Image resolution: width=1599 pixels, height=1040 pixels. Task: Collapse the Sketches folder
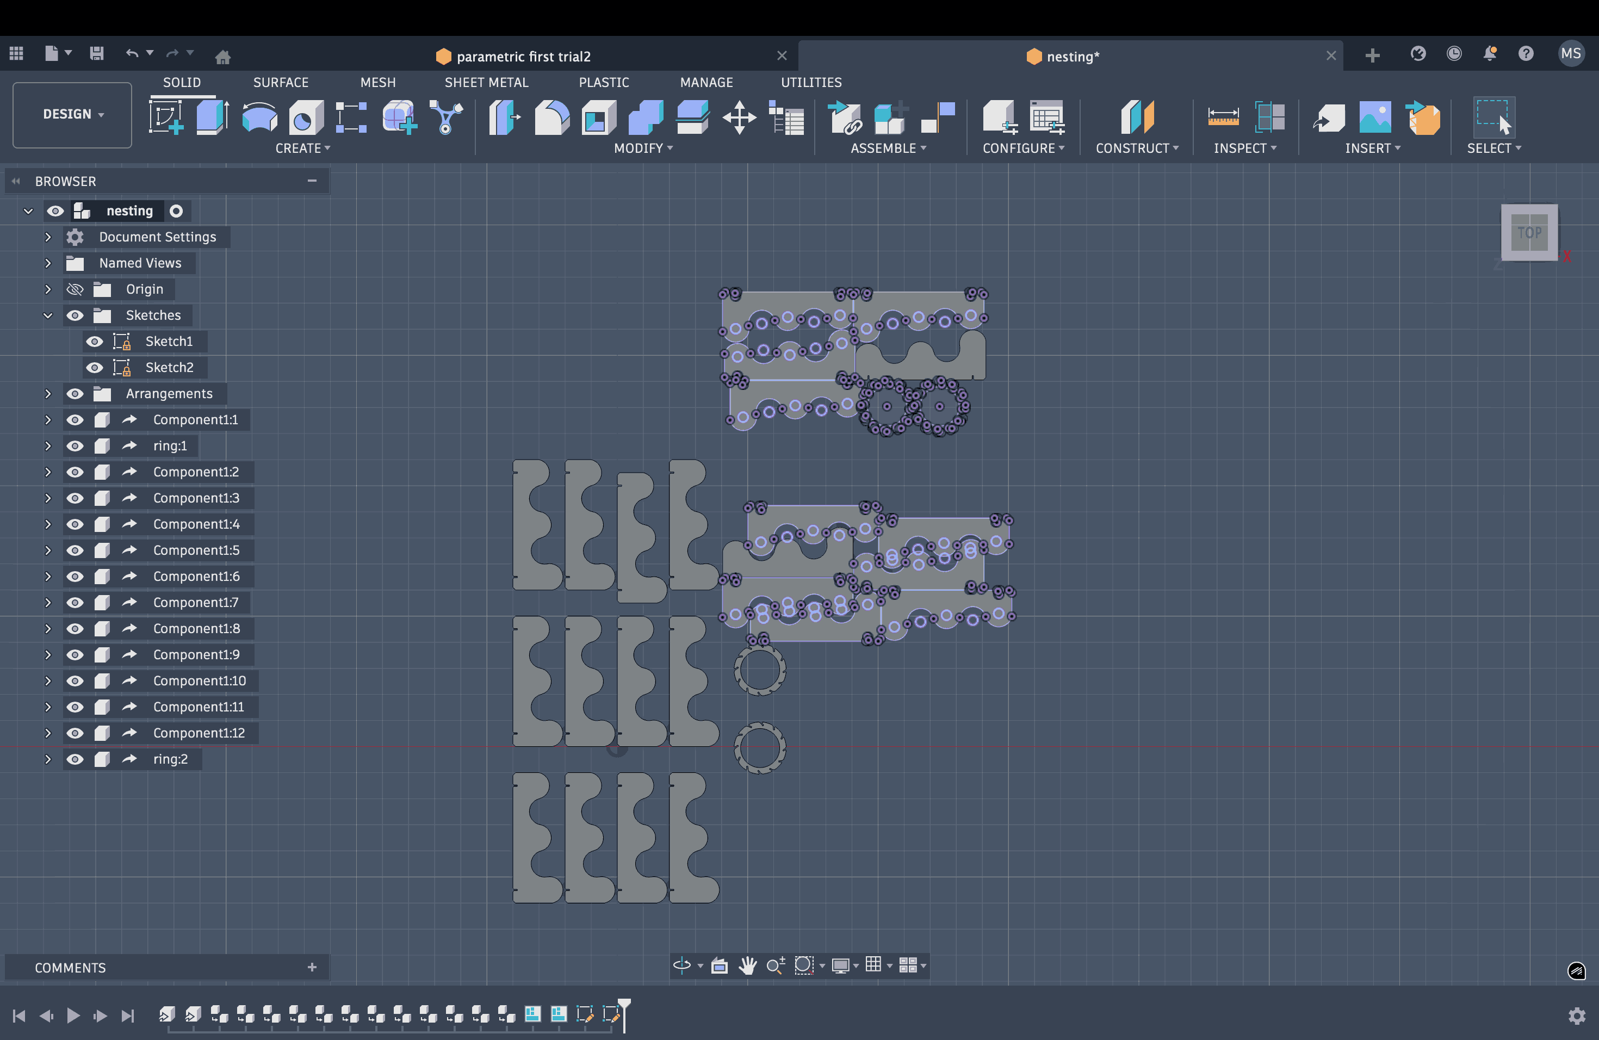[x=48, y=316]
